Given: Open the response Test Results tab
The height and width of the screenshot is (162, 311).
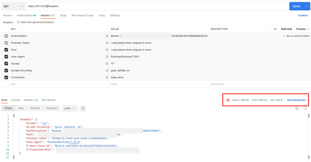Looking at the screenshot, I should [x=48, y=100].
